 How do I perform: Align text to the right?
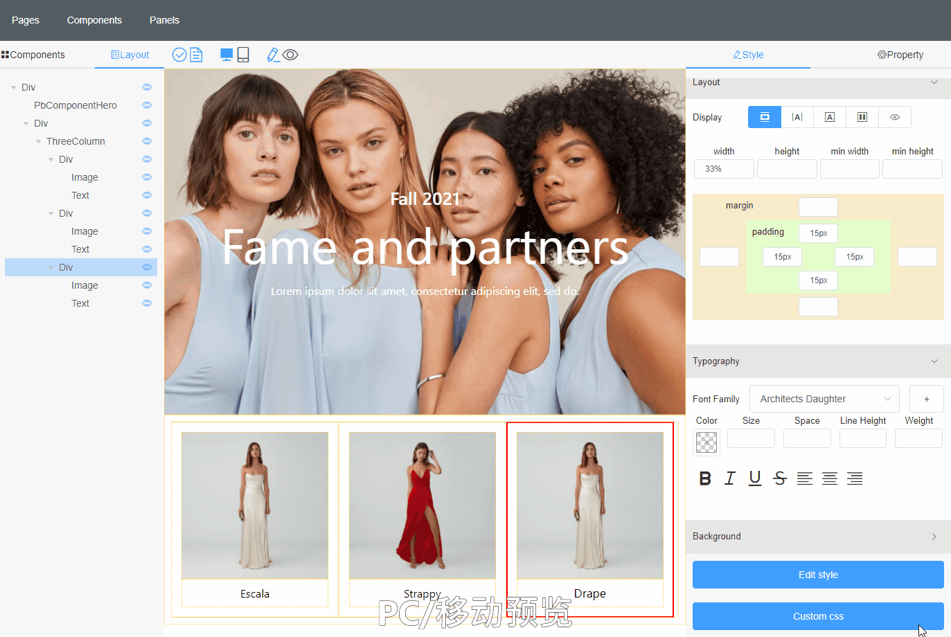pyautogui.click(x=855, y=478)
